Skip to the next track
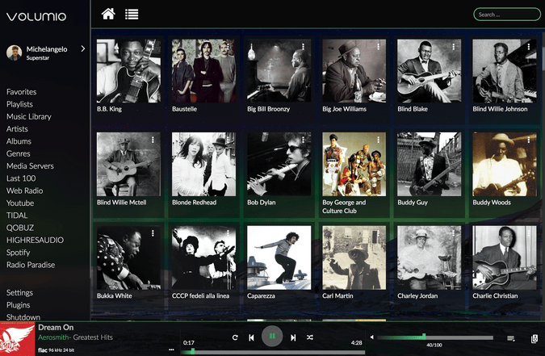Screen dimensions: 545x356 tap(293, 337)
